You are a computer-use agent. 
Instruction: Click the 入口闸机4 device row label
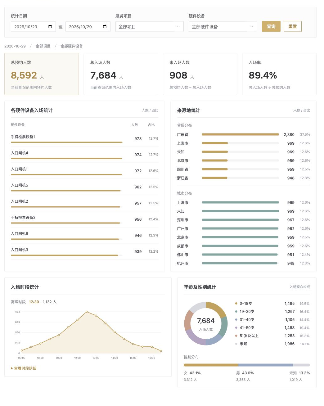click(x=20, y=153)
